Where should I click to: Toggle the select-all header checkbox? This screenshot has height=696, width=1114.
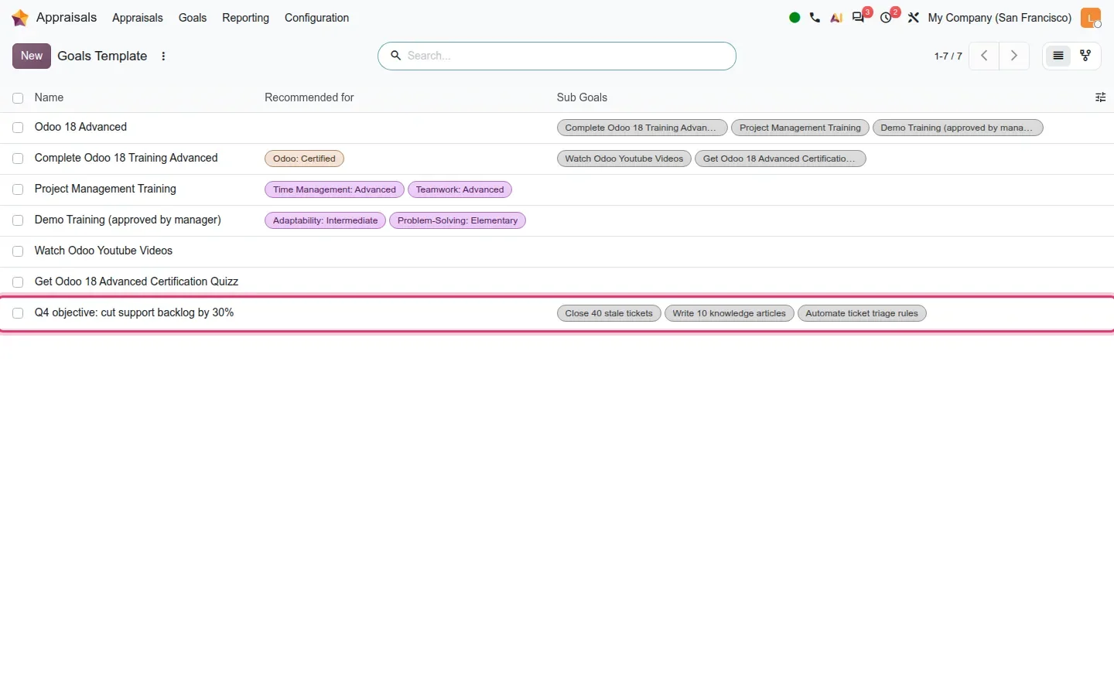point(18,98)
